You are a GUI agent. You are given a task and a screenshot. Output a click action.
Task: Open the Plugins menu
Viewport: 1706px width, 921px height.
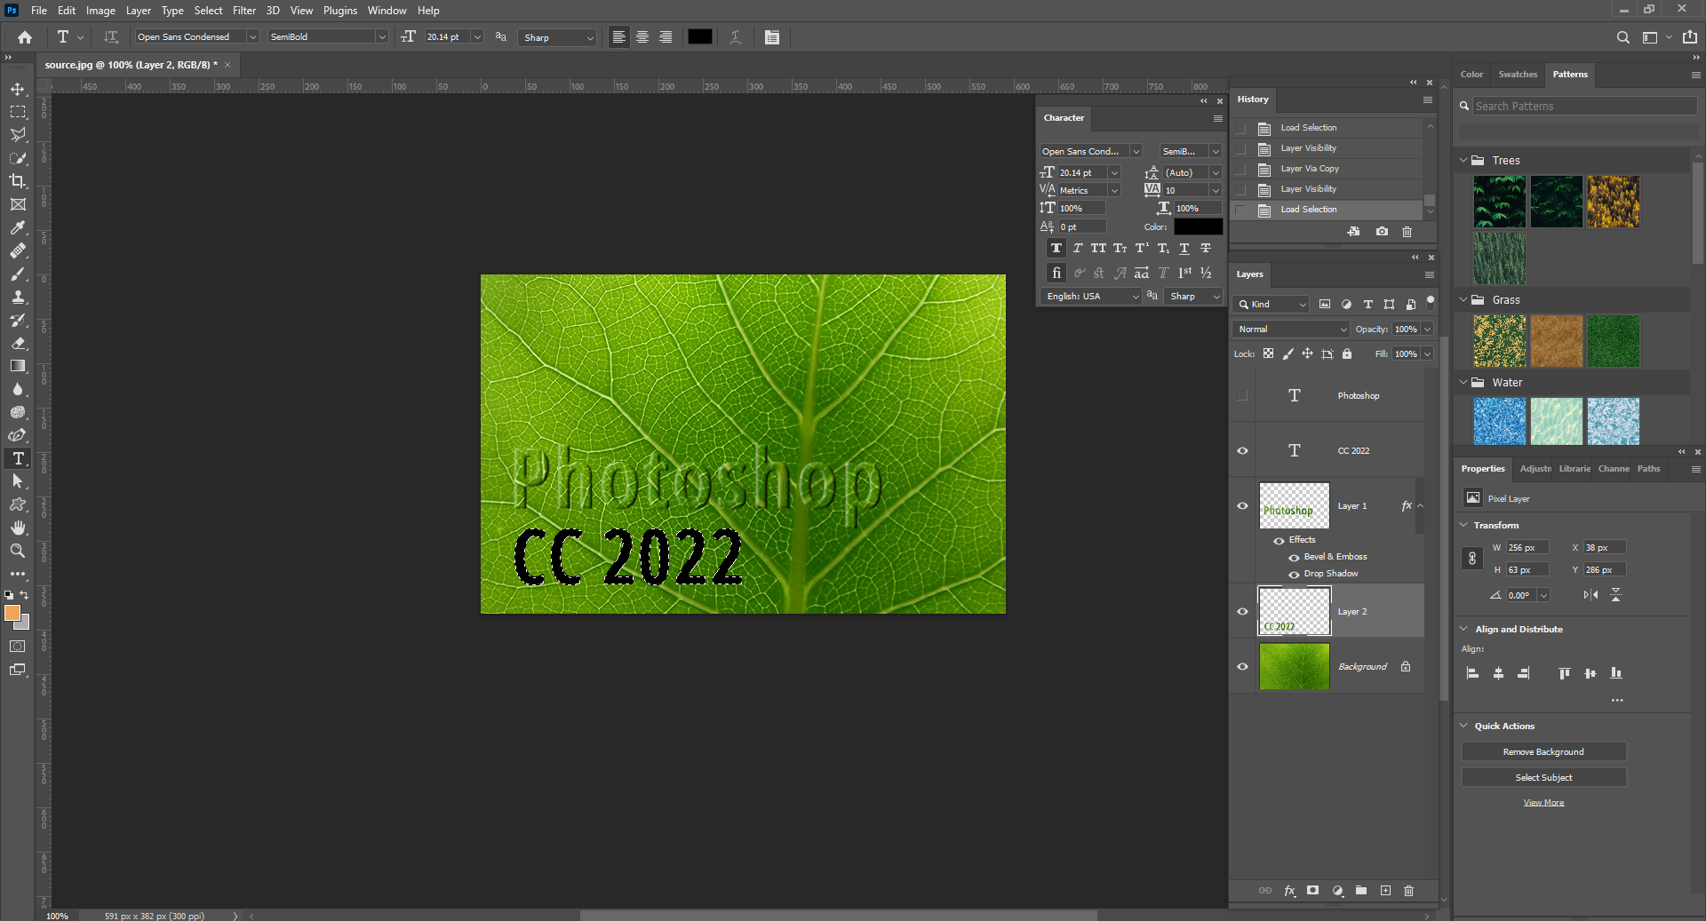[x=339, y=11]
